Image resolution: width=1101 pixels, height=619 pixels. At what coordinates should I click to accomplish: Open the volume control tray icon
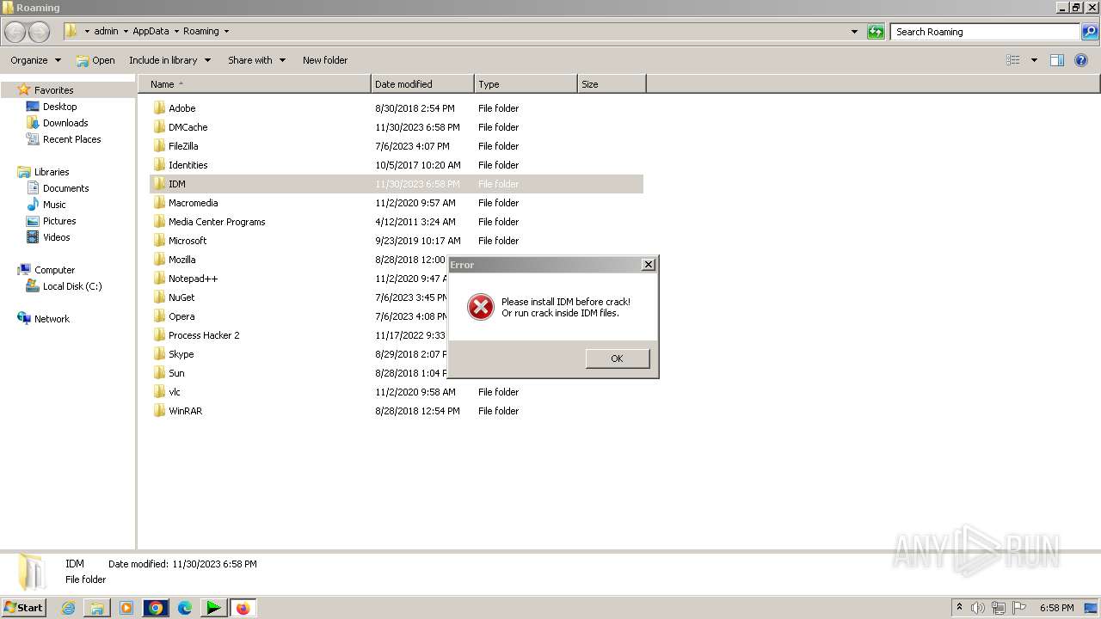coord(977,608)
